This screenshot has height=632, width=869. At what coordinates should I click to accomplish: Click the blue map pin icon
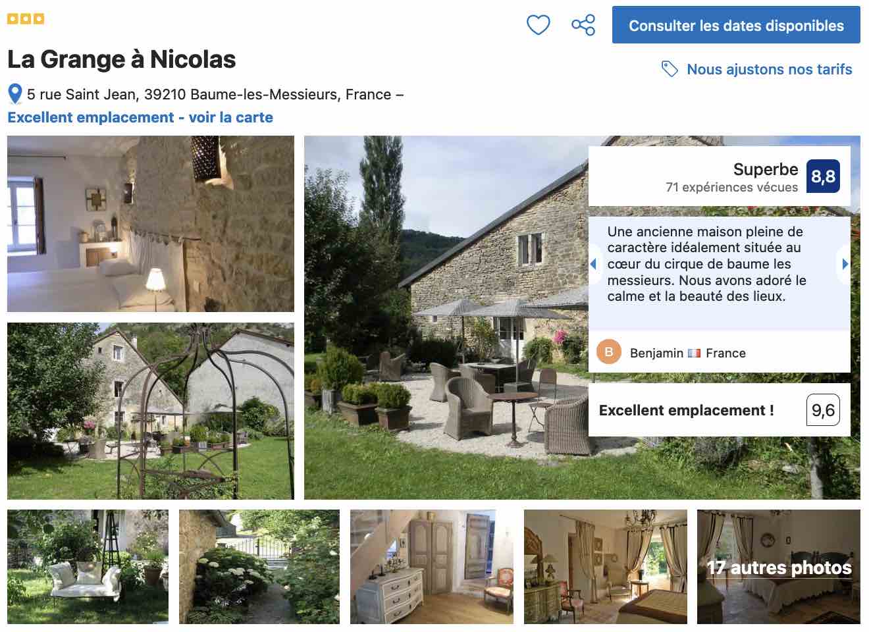tap(15, 94)
